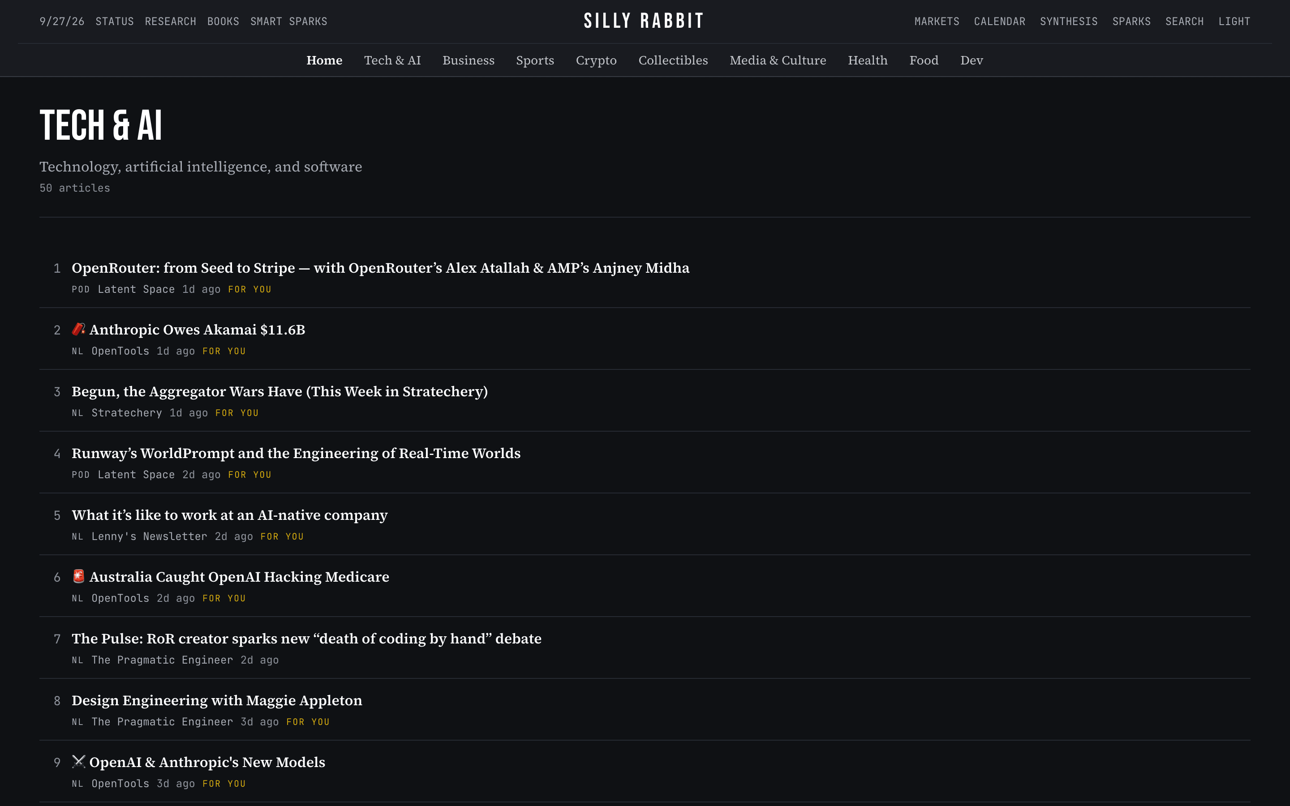Click the Stratechery source name
1290x806 pixels.
[127, 412]
